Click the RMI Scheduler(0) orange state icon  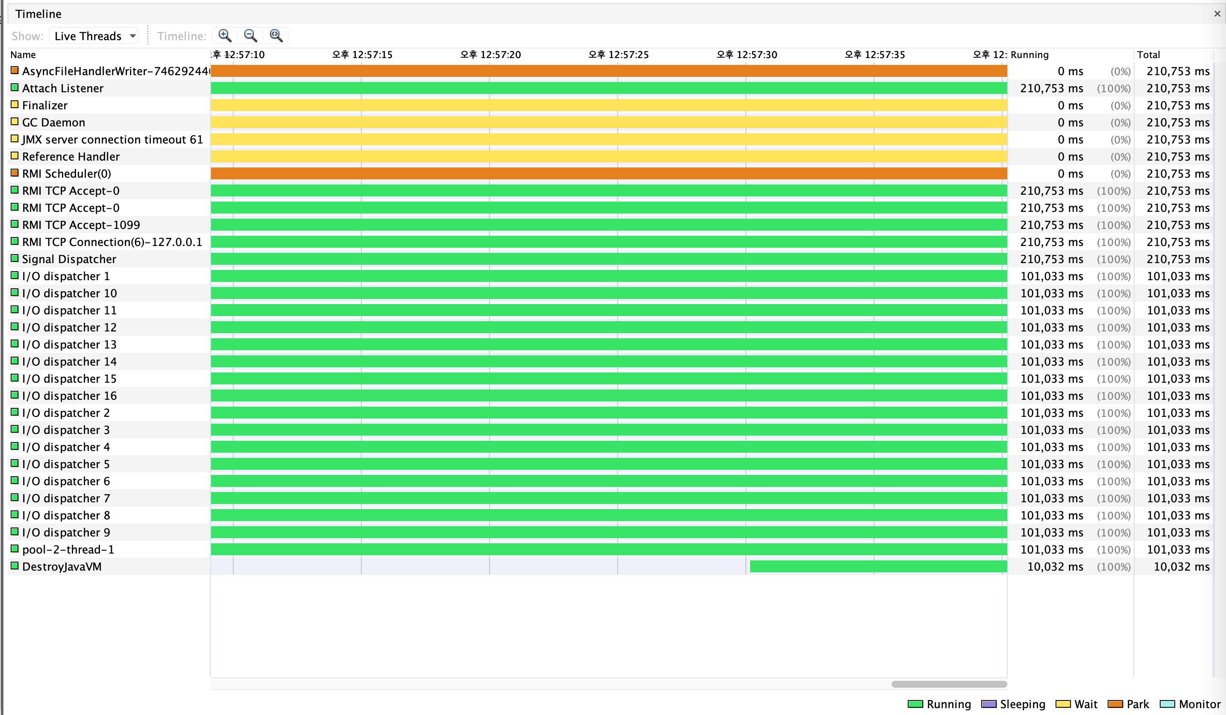click(x=15, y=173)
